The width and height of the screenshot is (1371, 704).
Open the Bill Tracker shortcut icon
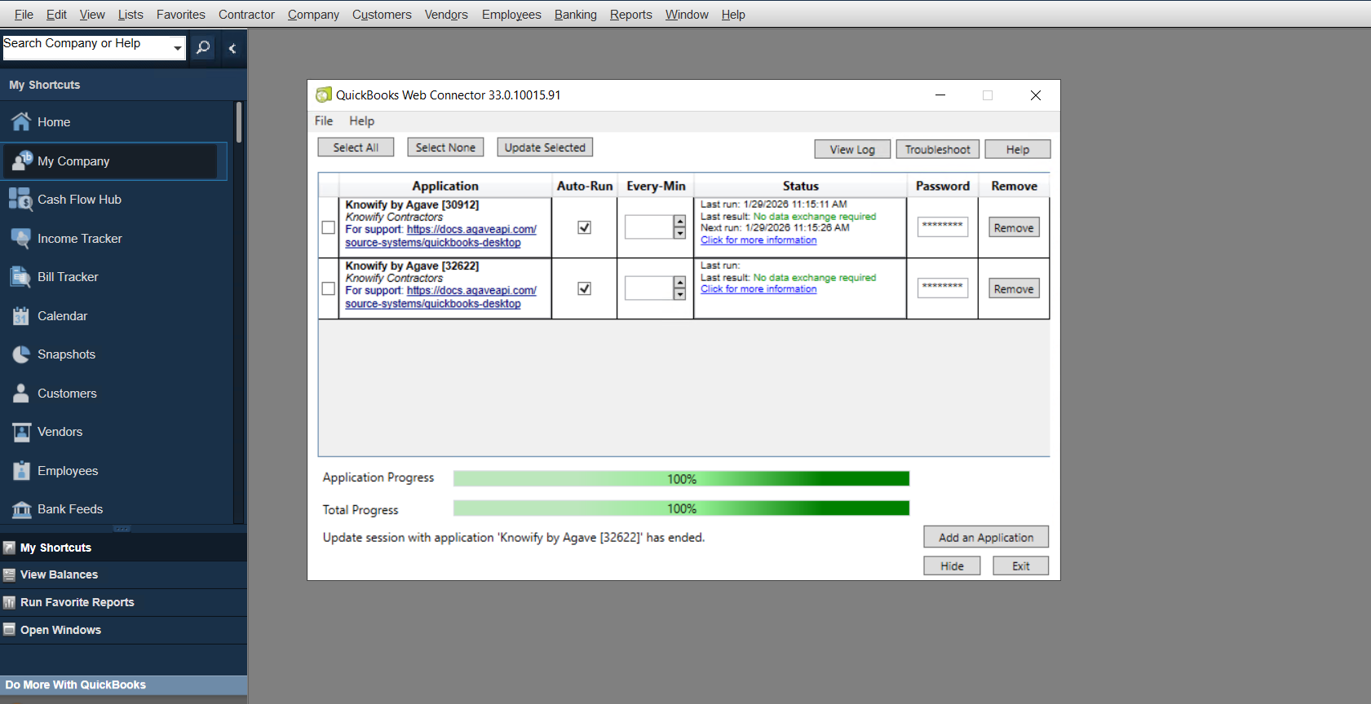click(20, 277)
